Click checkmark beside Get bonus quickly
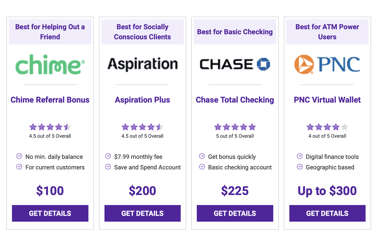Screen dimensions: 377x251 (x=202, y=156)
